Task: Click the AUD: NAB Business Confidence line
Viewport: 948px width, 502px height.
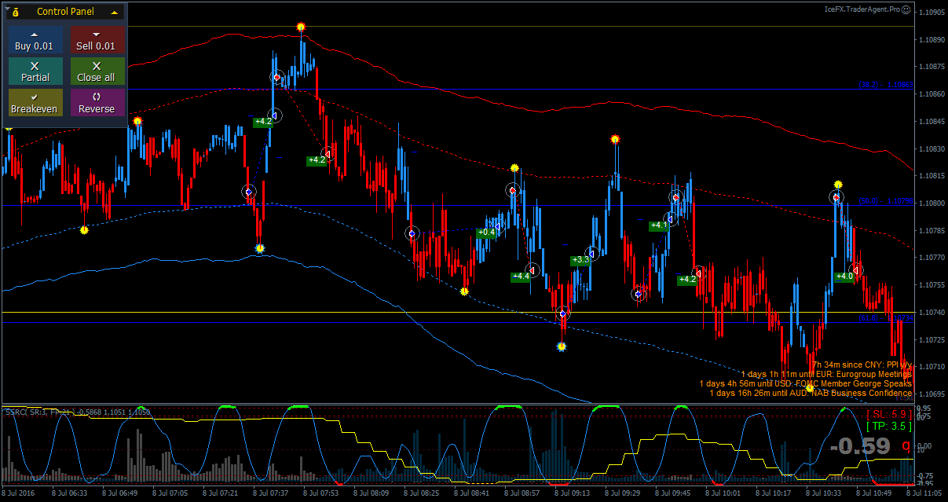Action: click(x=811, y=393)
